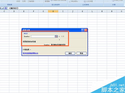Click the 计算结果 label in dialog
Screen dimensions: 125x93
click(x=26, y=50)
